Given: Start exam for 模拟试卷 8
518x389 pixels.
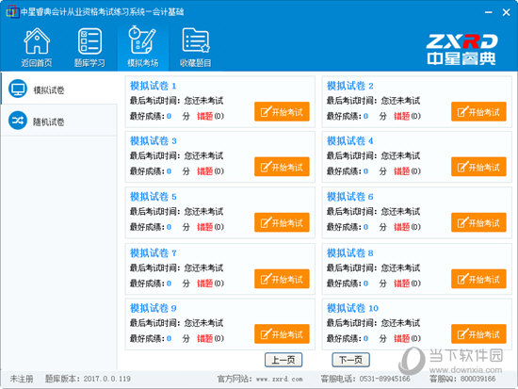Looking at the screenshot, I should click(478, 279).
